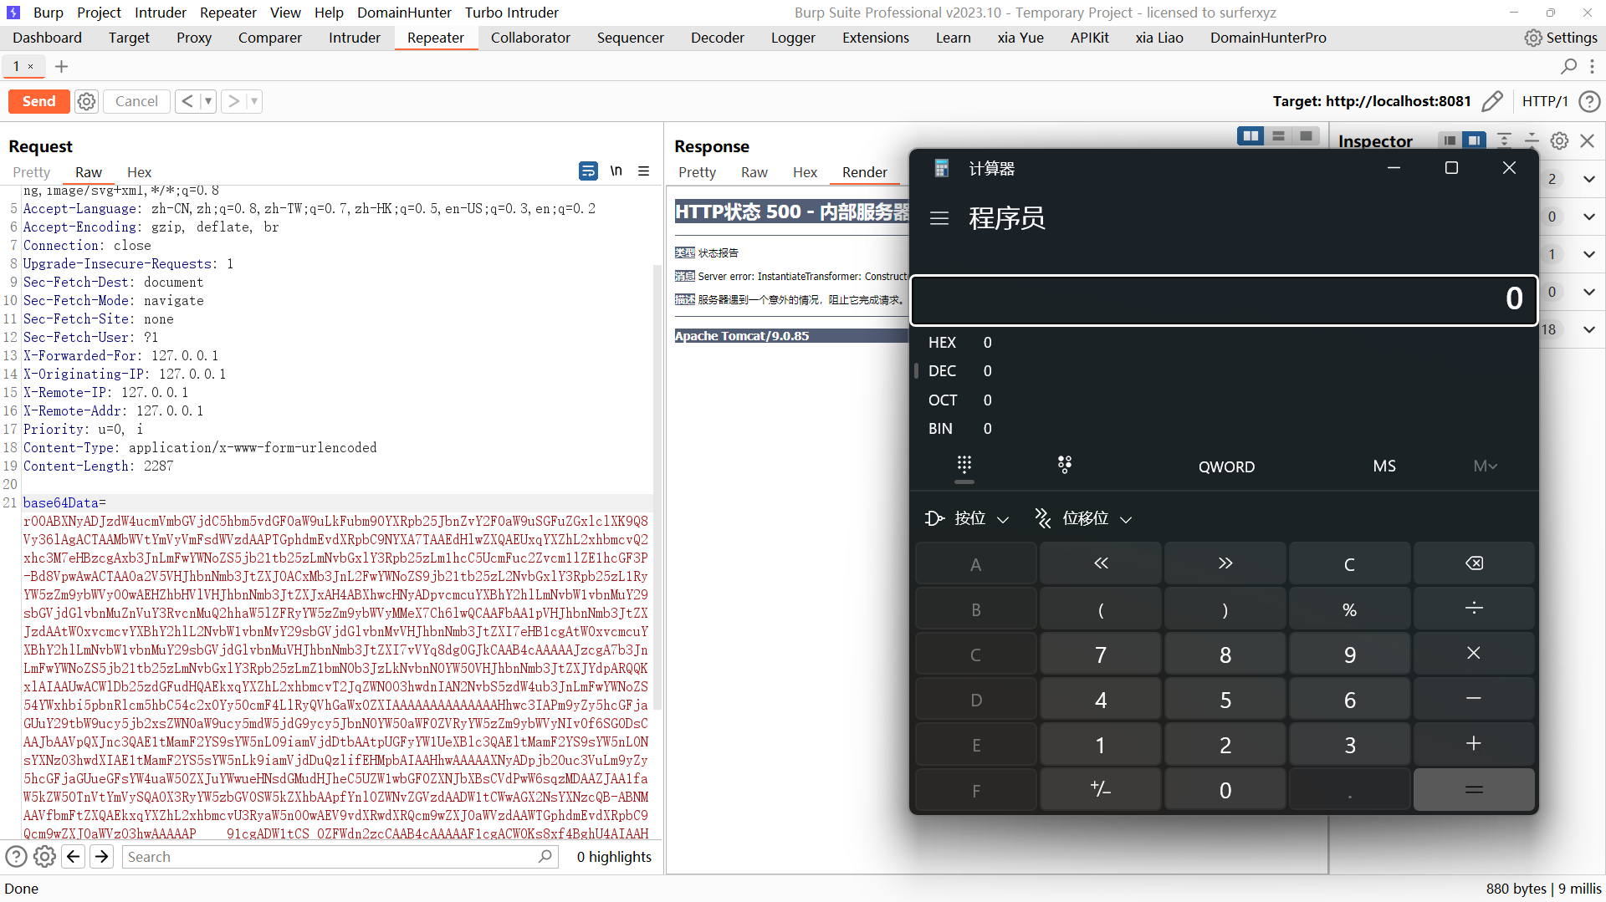
Task: Toggle request message wrap/inspector icon
Action: click(588, 171)
